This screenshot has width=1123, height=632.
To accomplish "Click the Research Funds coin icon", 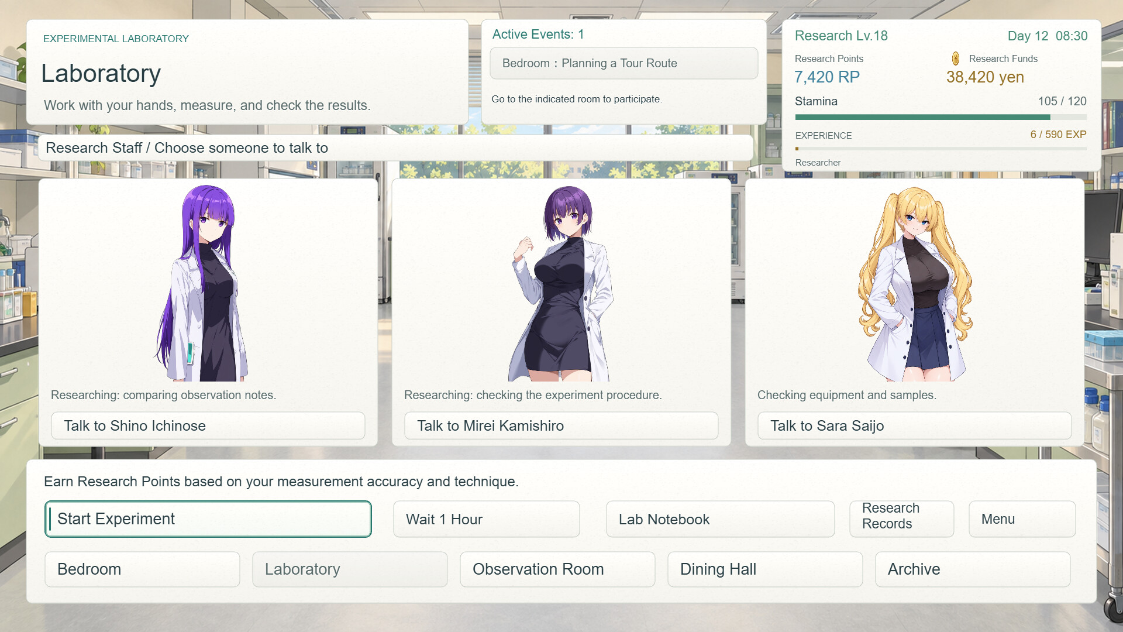I will (955, 59).
